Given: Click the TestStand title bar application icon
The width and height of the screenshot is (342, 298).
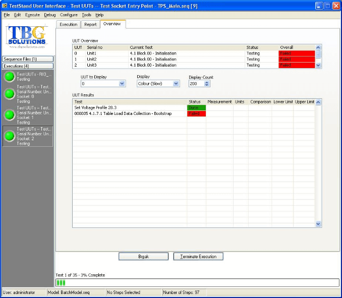Looking at the screenshot, I should pos(5,6).
